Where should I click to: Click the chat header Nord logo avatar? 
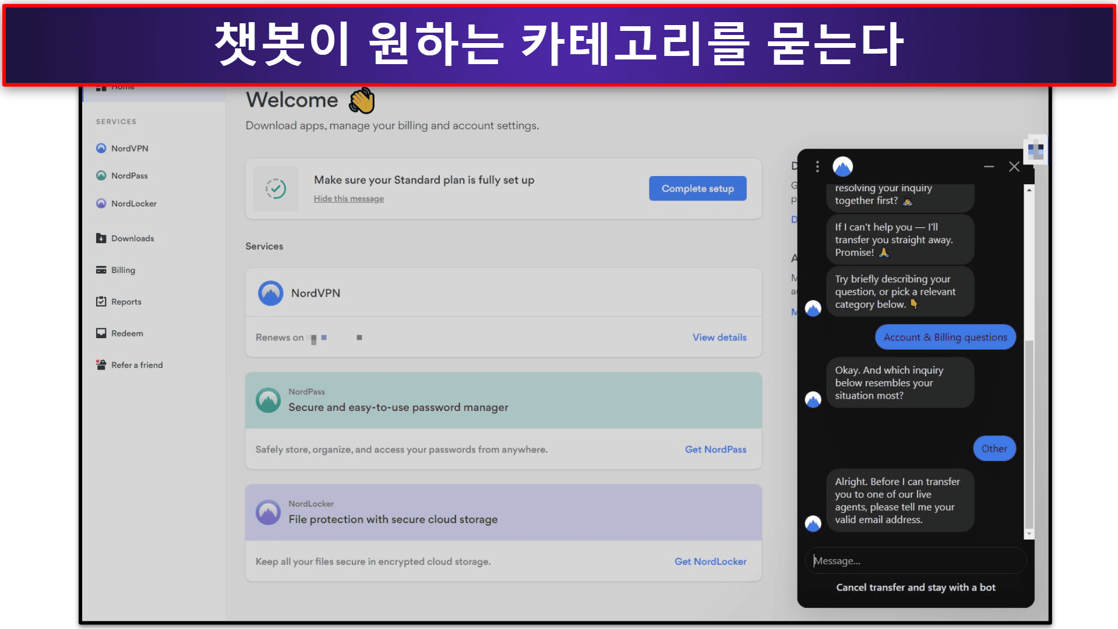[x=843, y=167]
